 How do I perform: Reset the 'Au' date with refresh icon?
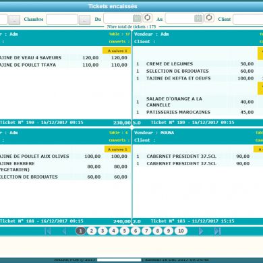click(209, 18)
